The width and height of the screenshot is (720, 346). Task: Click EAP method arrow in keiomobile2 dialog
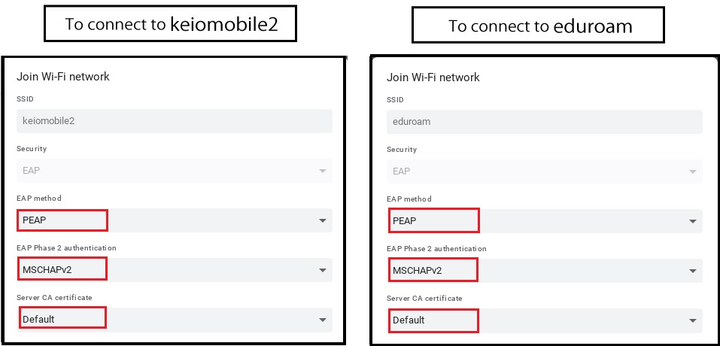coord(323,220)
